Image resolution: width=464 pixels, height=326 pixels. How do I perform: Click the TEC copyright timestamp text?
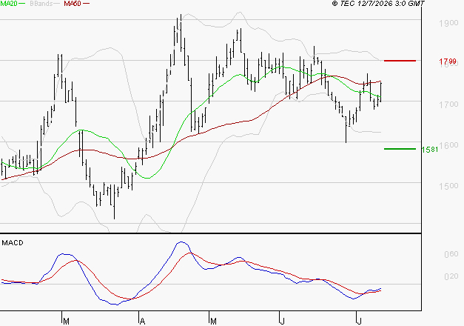(378, 4)
